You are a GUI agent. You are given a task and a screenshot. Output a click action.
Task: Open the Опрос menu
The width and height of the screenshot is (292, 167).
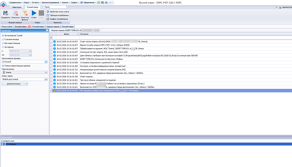27,3
